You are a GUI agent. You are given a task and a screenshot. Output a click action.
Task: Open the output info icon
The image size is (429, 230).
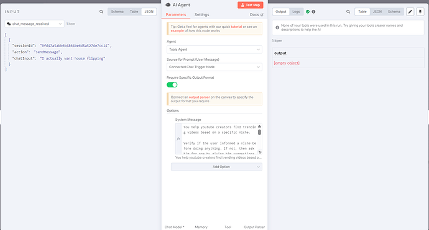(313, 12)
